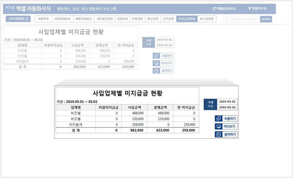Click the search box next to SEARCH

(x=242, y=19)
